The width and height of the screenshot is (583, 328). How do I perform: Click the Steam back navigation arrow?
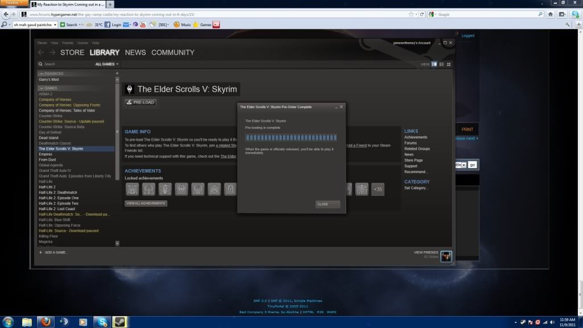41,52
